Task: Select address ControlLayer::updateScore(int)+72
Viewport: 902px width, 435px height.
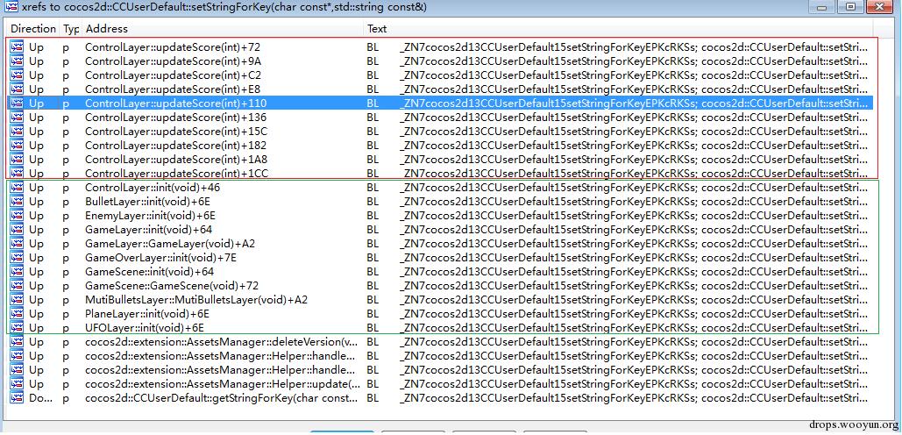Action: 173,47
